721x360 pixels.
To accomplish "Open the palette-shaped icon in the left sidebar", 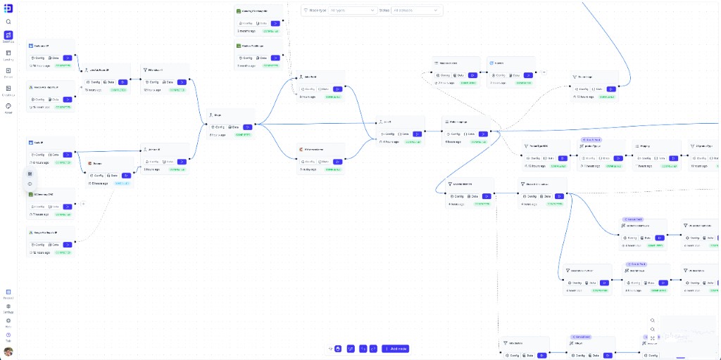I will (x=8, y=106).
